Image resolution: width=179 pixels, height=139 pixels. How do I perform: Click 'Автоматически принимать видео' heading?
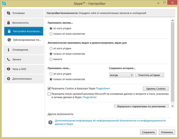87,43
